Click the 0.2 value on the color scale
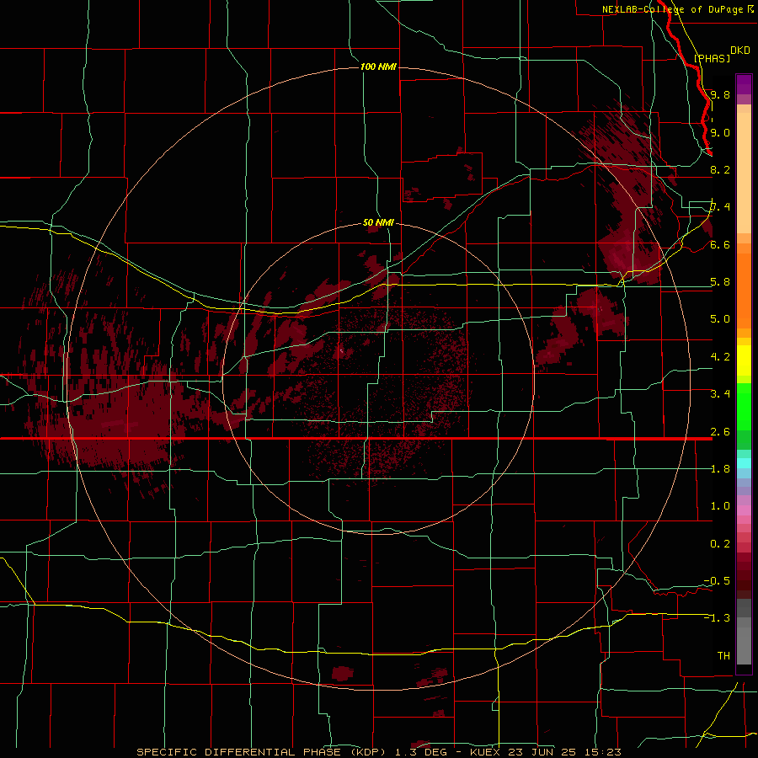This screenshot has height=758, width=758. coord(720,544)
